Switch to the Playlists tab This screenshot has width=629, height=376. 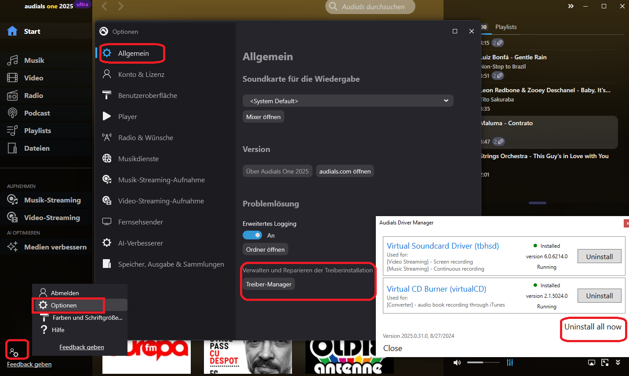click(505, 27)
